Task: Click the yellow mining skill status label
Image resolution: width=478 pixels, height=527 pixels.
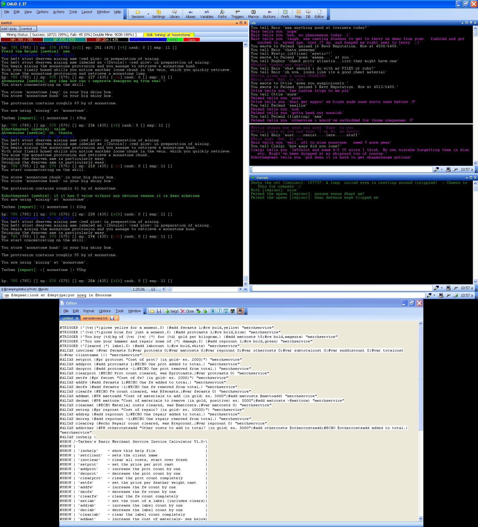Action: 168,35
